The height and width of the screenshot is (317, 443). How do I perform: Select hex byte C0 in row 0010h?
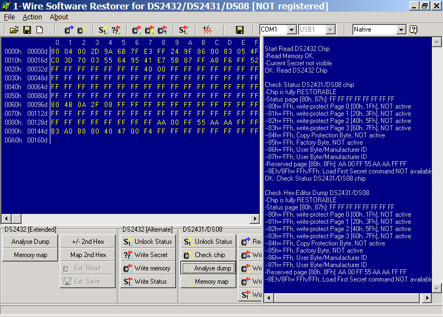[x=55, y=60]
